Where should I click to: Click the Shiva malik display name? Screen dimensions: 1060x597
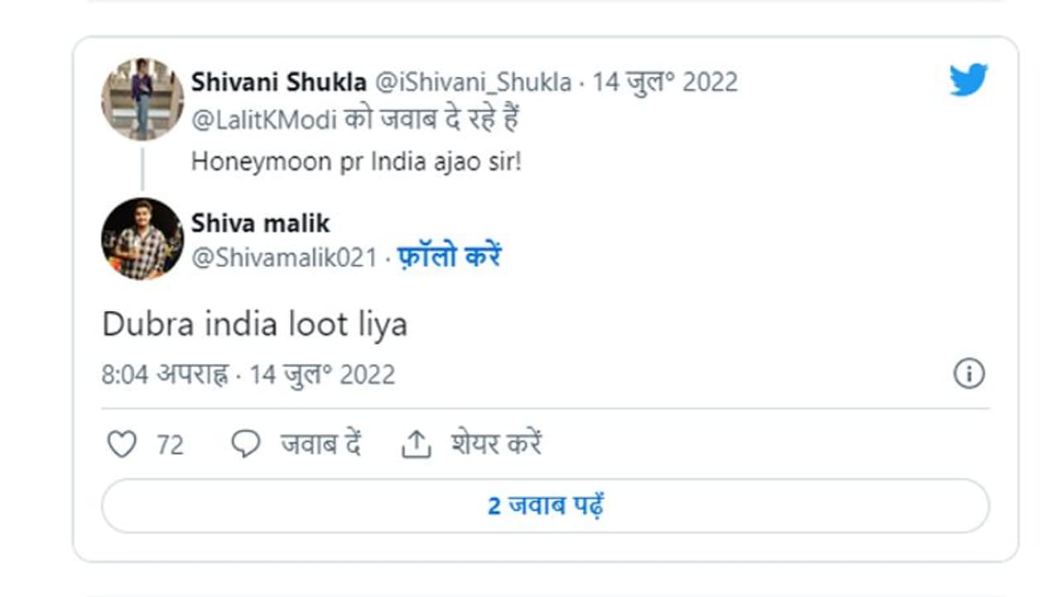pos(260,223)
